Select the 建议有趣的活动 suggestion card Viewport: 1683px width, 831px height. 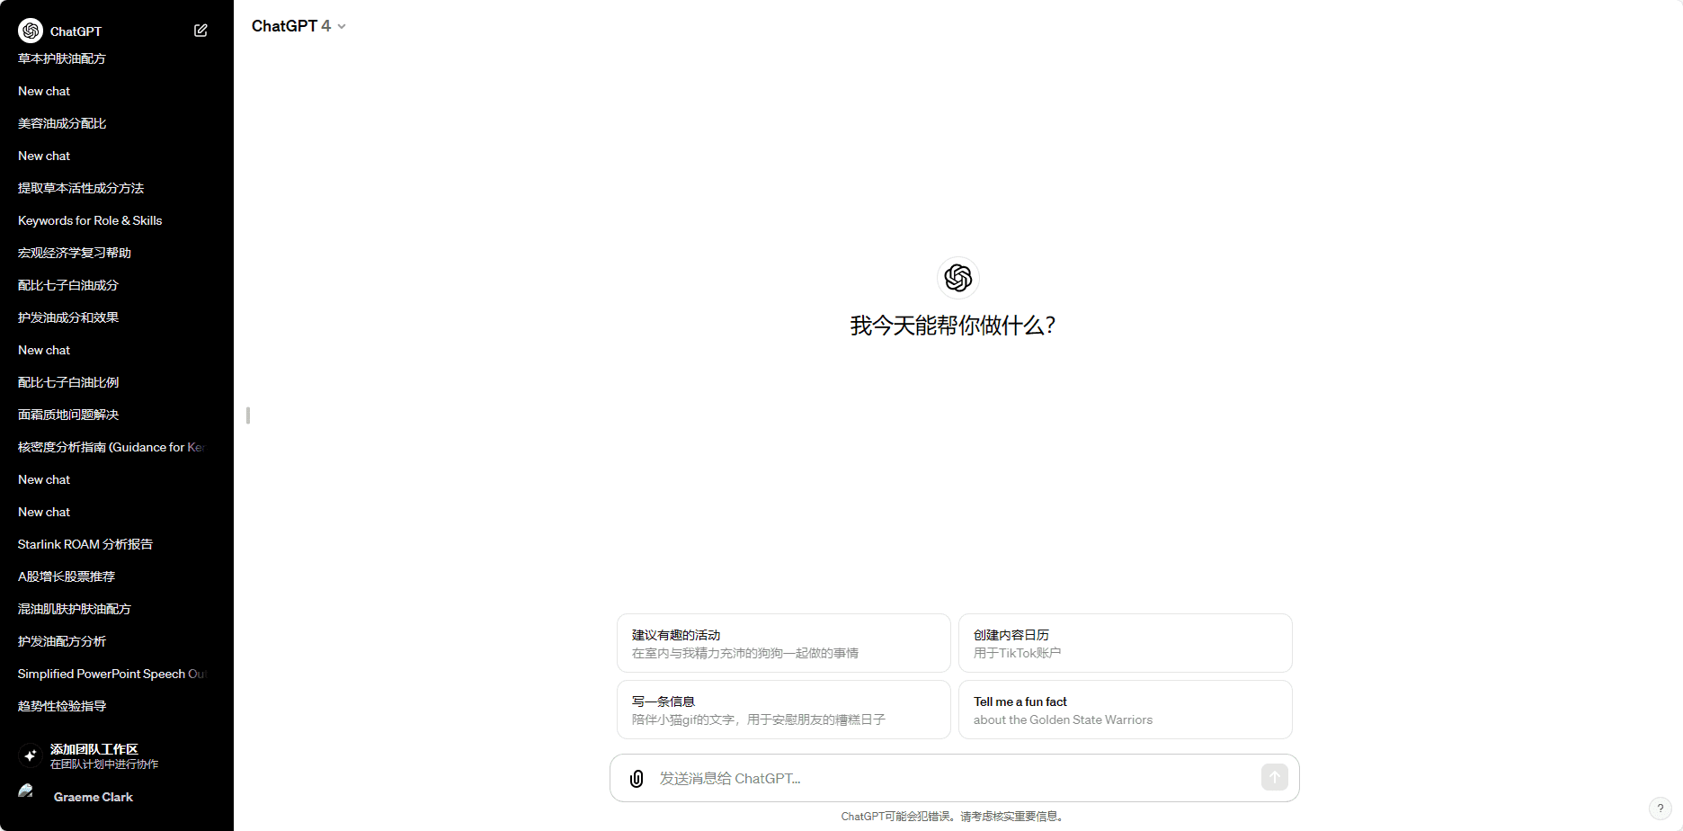point(784,643)
